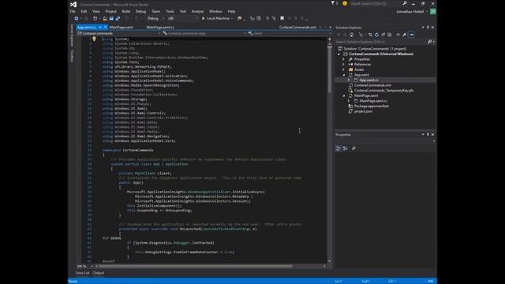
Task: Click Solution Explorer sync with active document icon
Action: 370,35
